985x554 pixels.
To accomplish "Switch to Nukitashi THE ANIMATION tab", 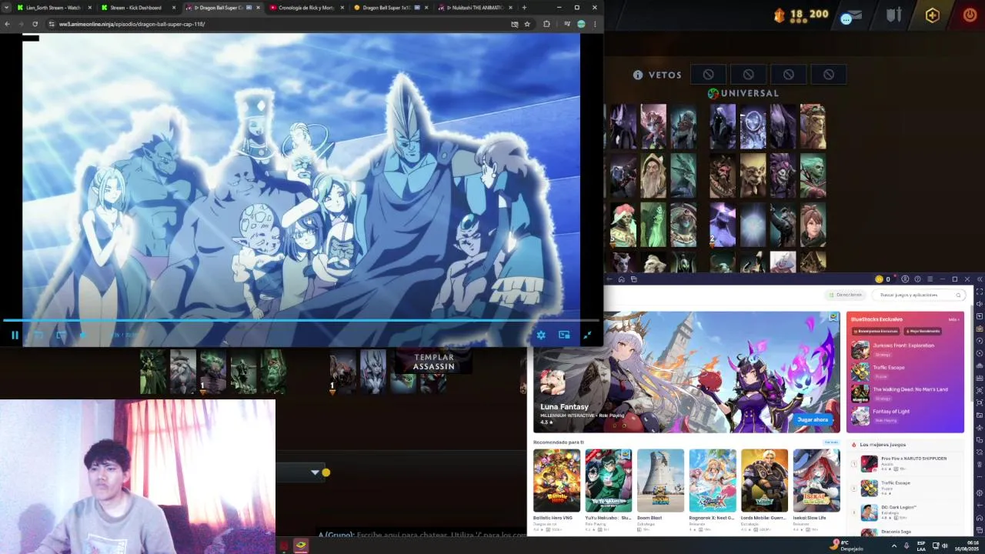I will click(x=473, y=8).
